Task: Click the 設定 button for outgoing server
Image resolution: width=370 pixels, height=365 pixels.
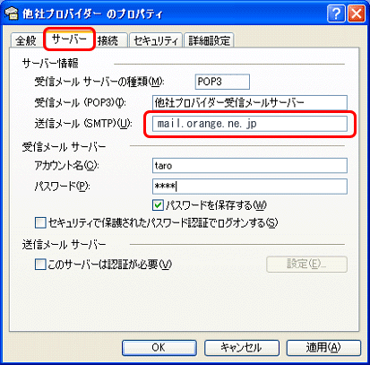Action: pyautogui.click(x=306, y=264)
